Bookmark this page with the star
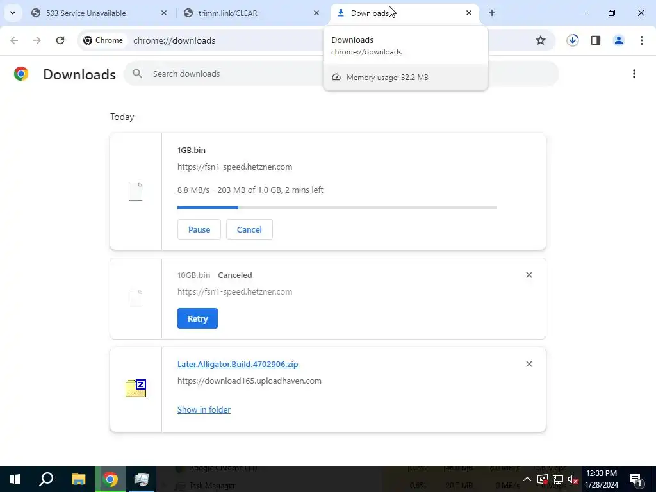The image size is (656, 492). [x=541, y=40]
